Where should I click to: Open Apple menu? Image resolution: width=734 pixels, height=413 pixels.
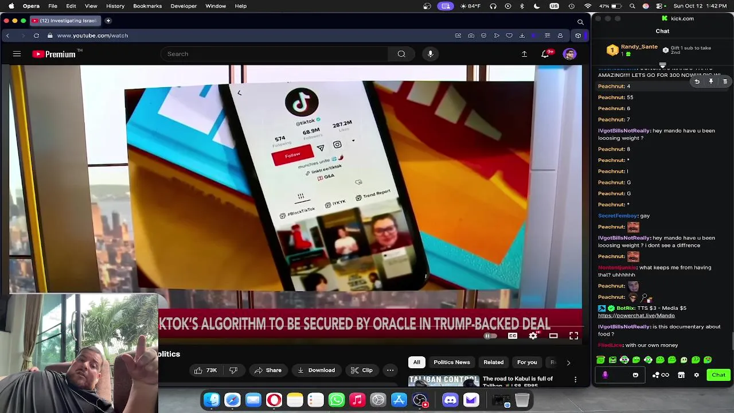pos(10,6)
